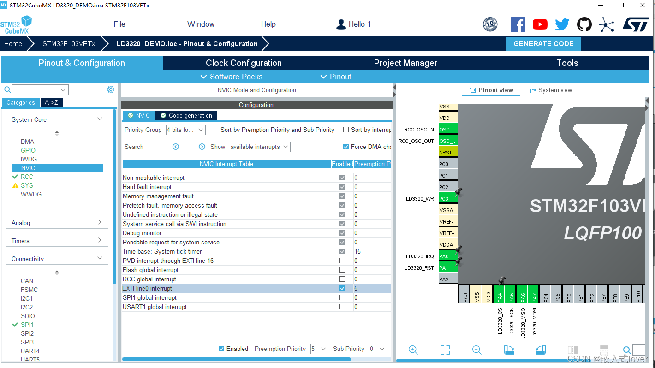Open the Show available interrupts dropdown
Image resolution: width=655 pixels, height=368 pixels.
tap(260, 147)
